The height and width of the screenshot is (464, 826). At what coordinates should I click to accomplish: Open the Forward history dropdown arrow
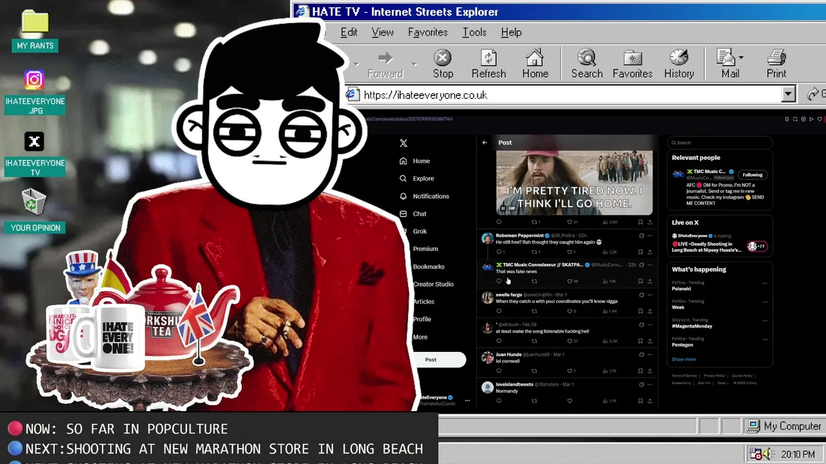click(414, 63)
